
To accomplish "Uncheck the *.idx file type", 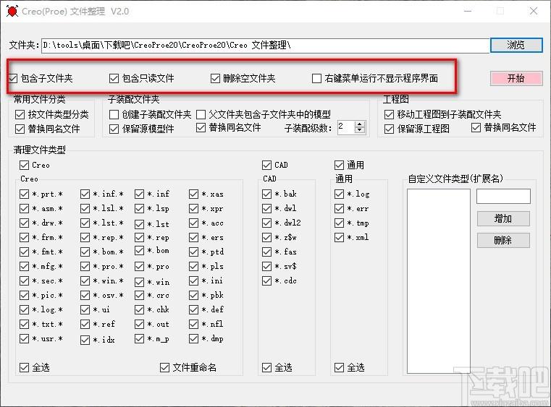I will coord(85,340).
